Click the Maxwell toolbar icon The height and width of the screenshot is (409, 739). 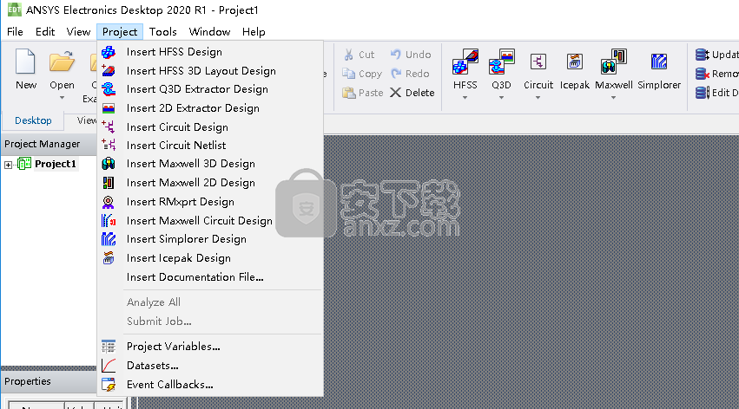point(614,62)
